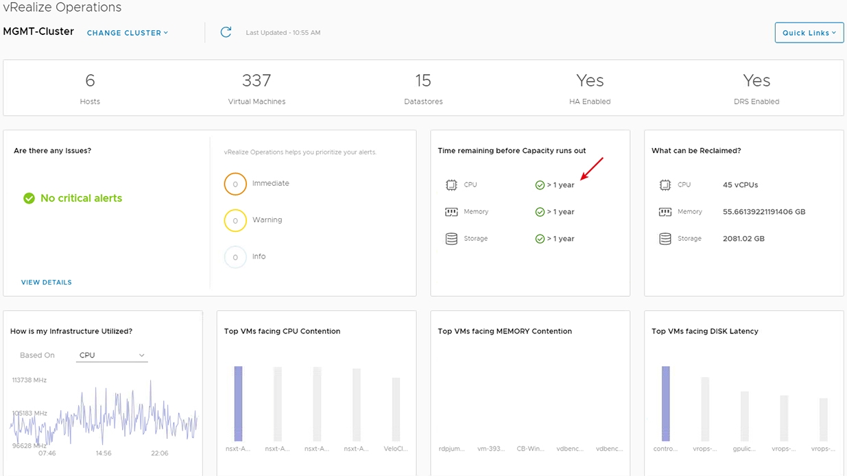Image resolution: width=847 pixels, height=476 pixels.
Task: Click the CB-Win label in MEMORY Contention
Action: coord(531,449)
